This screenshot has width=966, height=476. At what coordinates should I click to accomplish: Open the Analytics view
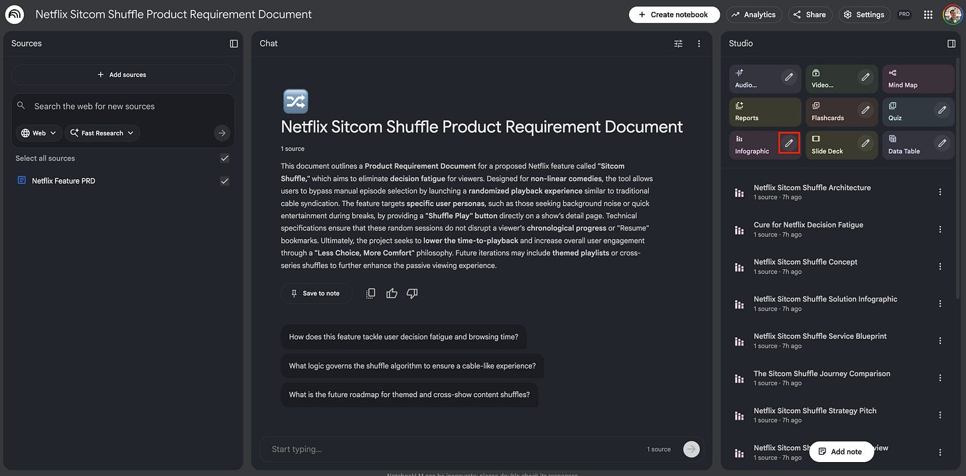754,14
